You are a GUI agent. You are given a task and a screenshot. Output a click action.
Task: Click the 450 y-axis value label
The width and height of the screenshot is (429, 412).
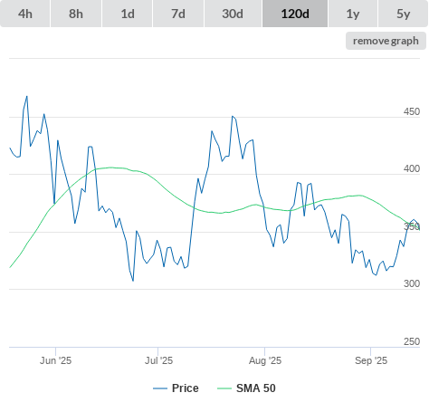[x=412, y=111]
